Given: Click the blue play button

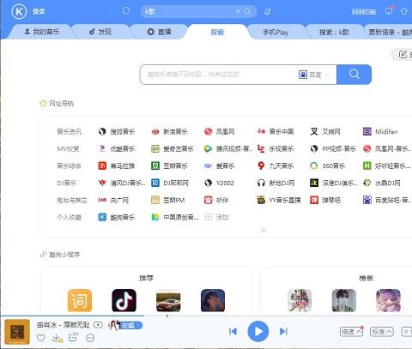Looking at the screenshot, I should pos(258,332).
